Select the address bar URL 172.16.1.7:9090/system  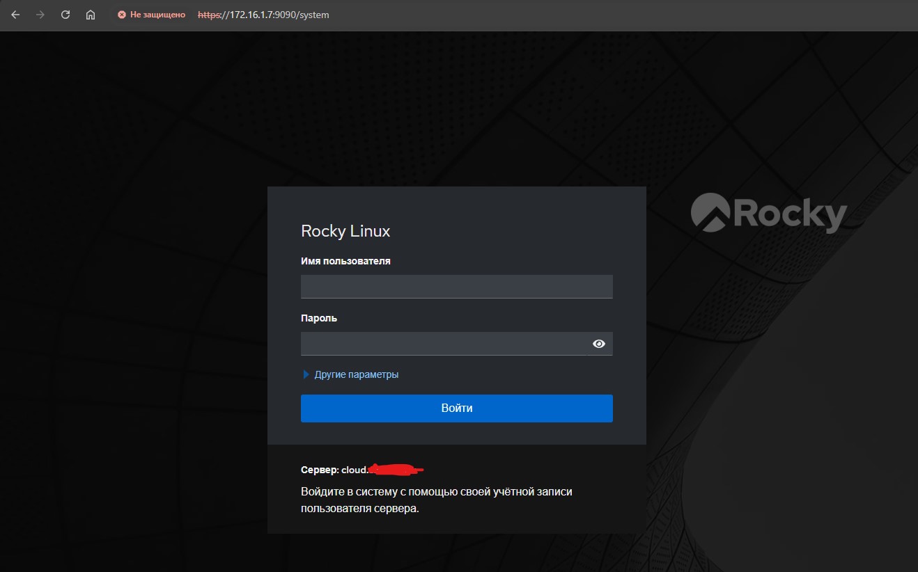click(x=263, y=15)
